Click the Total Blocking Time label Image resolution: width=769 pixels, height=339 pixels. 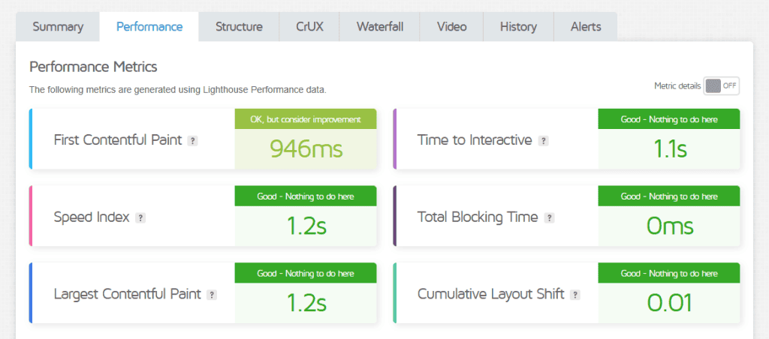click(x=478, y=217)
